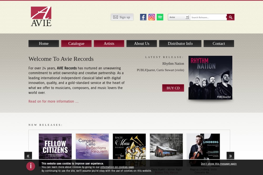This screenshot has width=263, height=175.
Task: Click the search magnifier button
Action: [230, 17]
